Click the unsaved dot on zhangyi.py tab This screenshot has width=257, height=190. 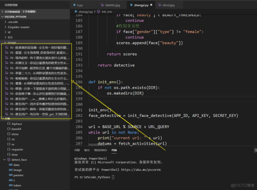151,5
